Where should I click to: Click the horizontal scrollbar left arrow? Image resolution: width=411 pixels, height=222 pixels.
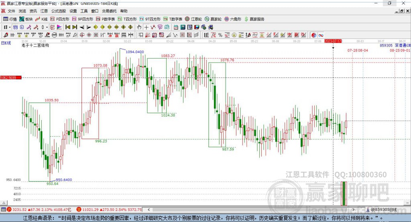(x=149, y=210)
